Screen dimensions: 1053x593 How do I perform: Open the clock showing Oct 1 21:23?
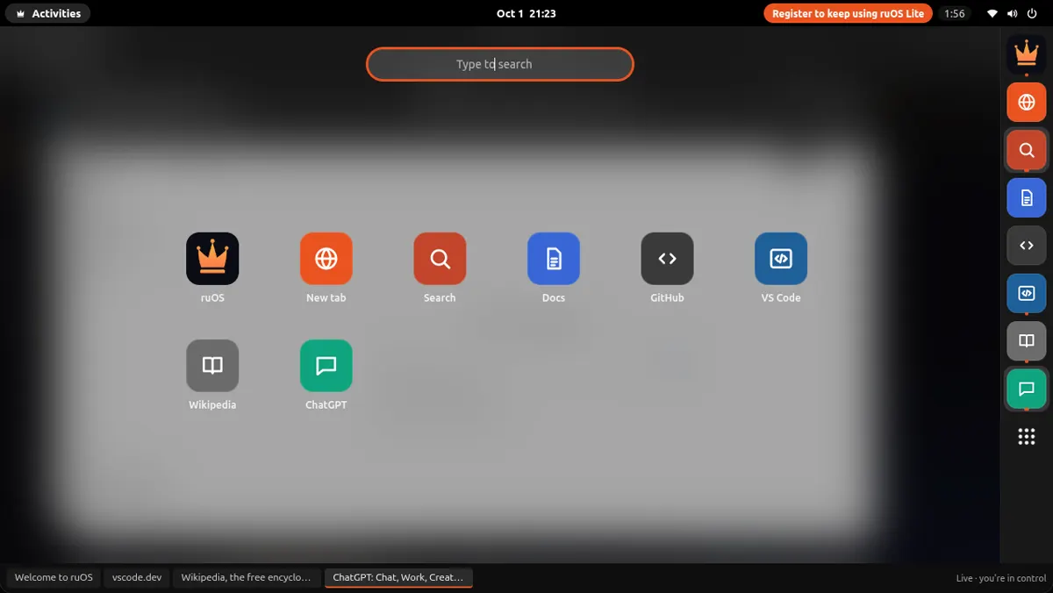tap(526, 13)
